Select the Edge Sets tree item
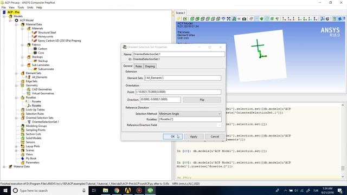Viewport: 347px width, 195px height. [x=31, y=81]
